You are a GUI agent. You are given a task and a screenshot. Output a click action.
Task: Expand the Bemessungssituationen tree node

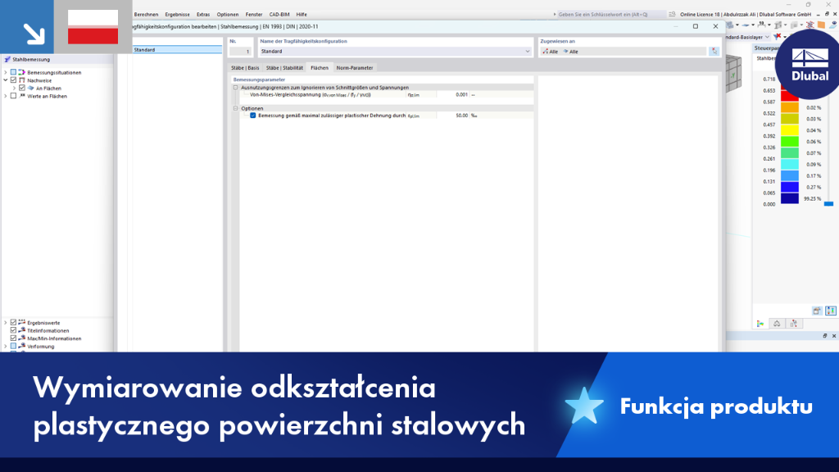click(x=6, y=72)
